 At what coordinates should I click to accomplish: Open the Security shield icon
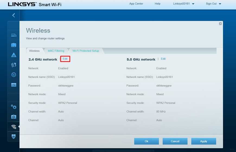[14, 137]
